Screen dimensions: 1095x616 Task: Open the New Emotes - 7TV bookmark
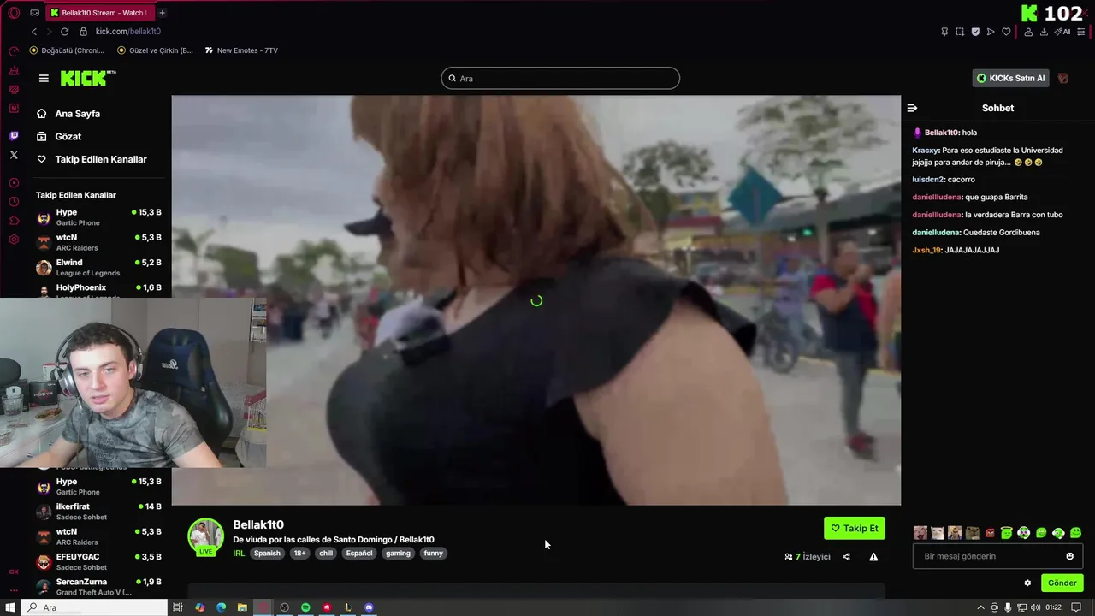(x=241, y=50)
